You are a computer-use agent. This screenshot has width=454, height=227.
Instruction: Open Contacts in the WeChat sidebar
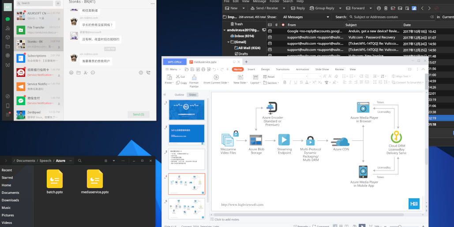(8, 28)
